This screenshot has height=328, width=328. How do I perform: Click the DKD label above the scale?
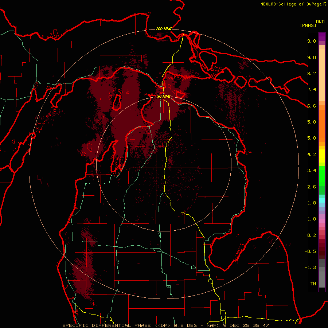pyautogui.click(x=320, y=22)
